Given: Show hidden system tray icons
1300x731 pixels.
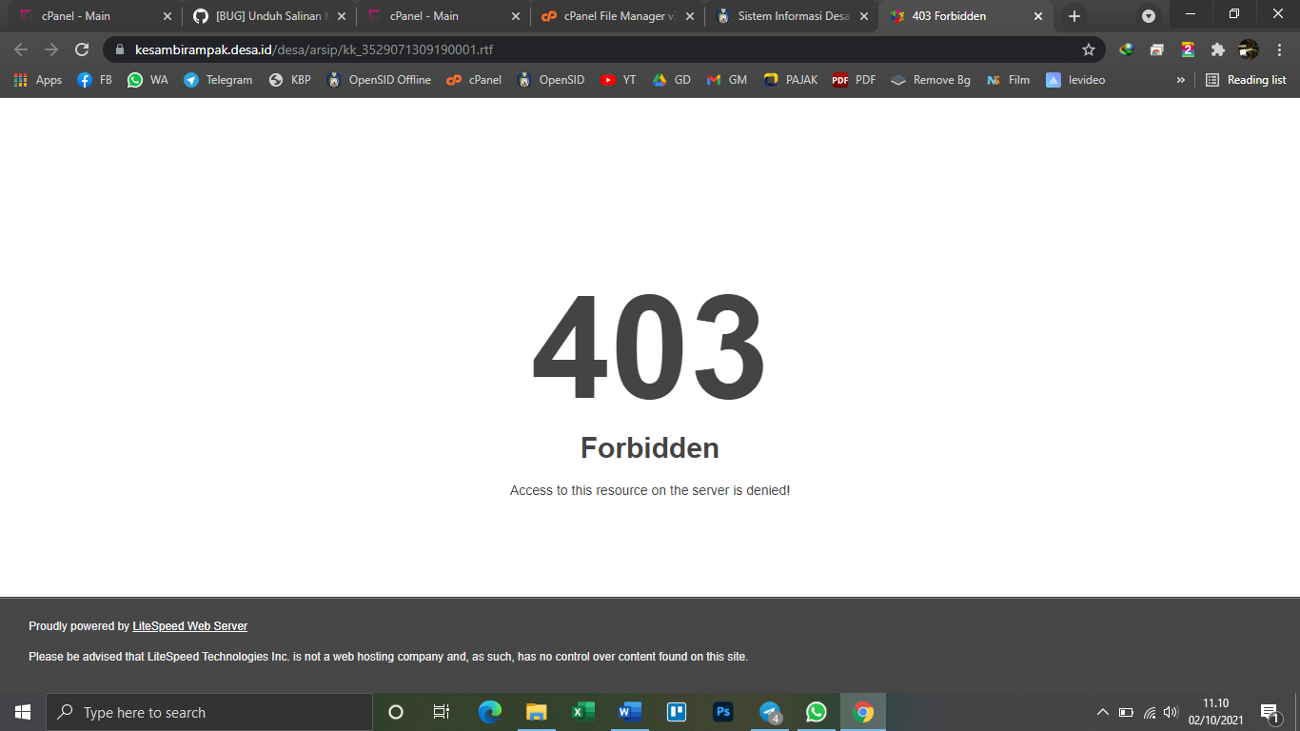Looking at the screenshot, I should point(1103,712).
